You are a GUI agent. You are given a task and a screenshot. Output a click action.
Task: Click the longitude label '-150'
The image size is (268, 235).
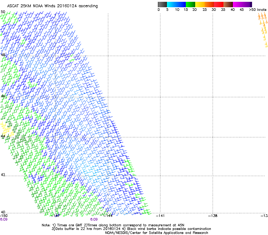coord(4,216)
